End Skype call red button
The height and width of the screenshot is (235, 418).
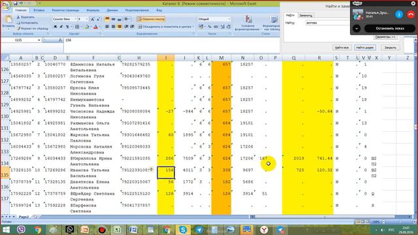click(411, 14)
